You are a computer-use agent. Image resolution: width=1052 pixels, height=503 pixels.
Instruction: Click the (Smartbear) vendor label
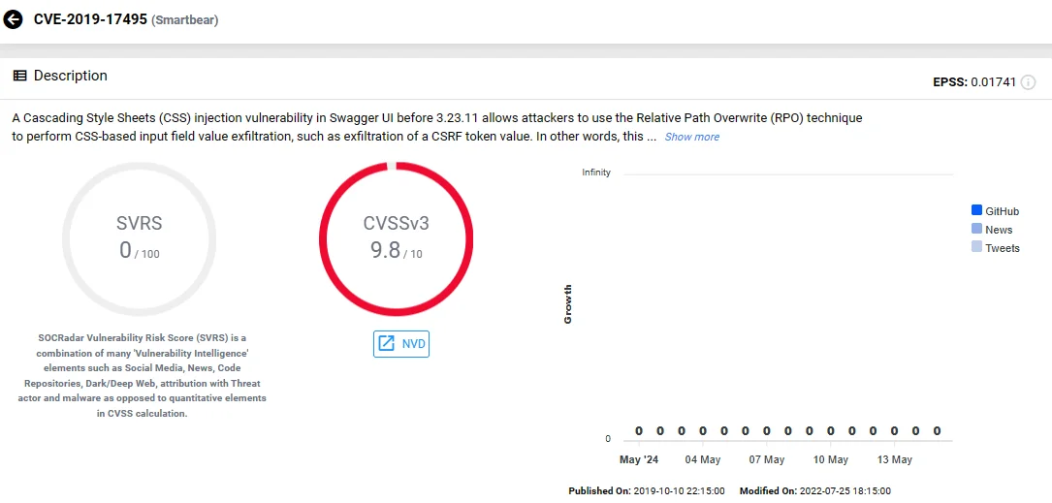coord(184,20)
